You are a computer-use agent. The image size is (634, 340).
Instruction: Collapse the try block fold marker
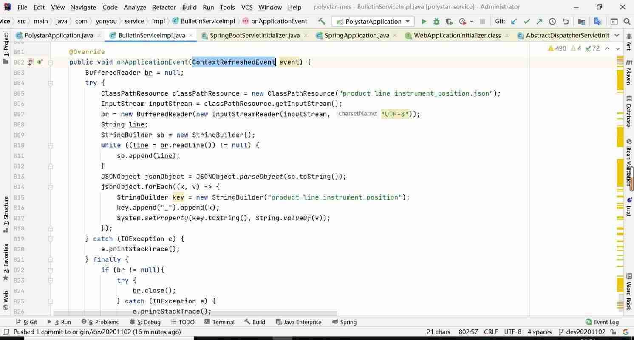point(51,83)
